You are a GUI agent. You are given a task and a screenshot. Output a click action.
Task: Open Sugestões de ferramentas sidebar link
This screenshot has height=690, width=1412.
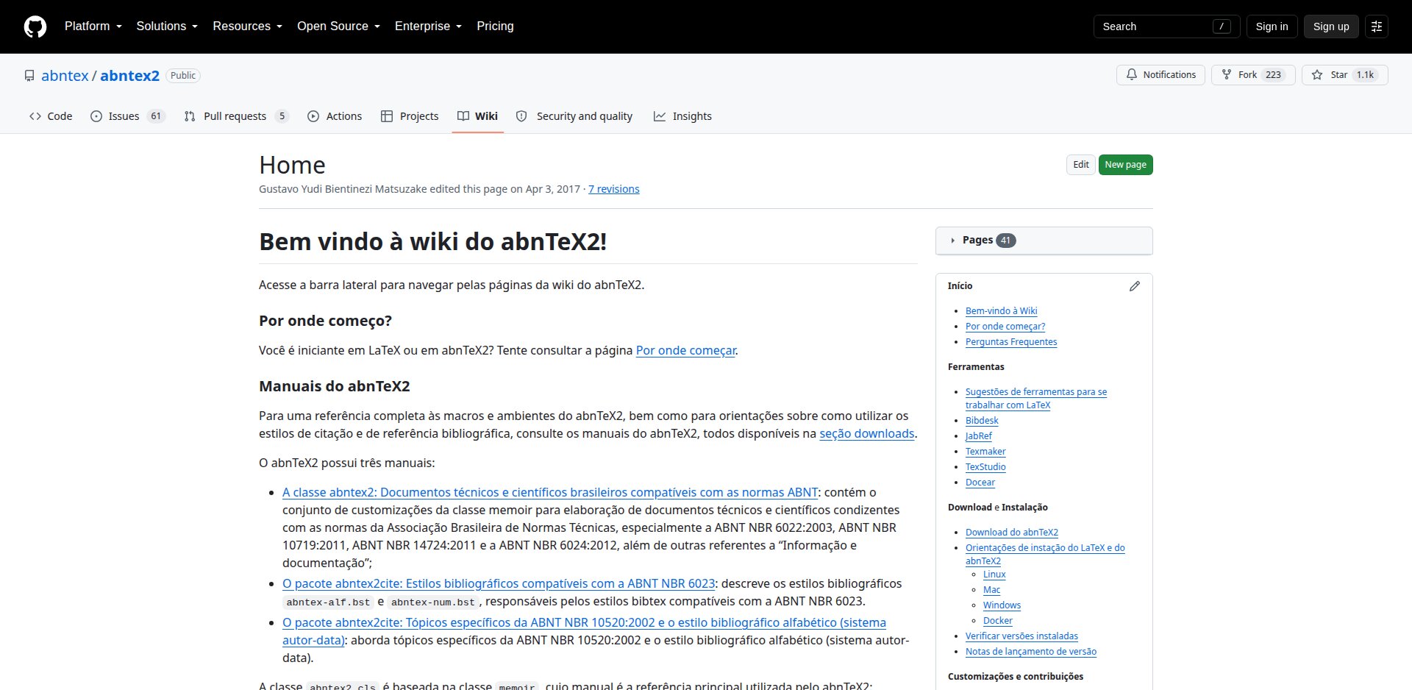click(1036, 399)
